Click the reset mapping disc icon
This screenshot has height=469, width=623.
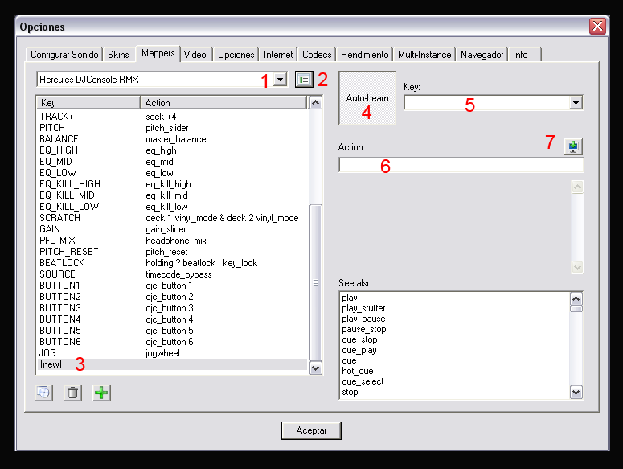pos(43,393)
